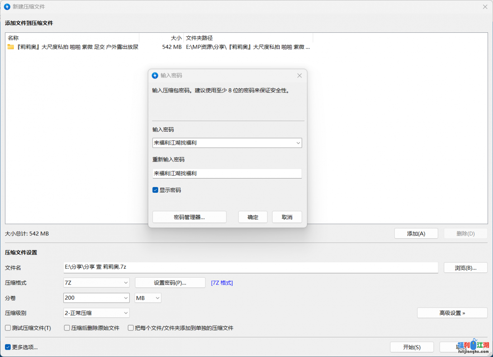Expand the 压缩格式 7Z dropdown
This screenshot has width=493, height=357.
click(126, 283)
